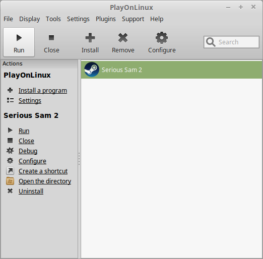Click the Close toolbar stop button

(x=51, y=42)
